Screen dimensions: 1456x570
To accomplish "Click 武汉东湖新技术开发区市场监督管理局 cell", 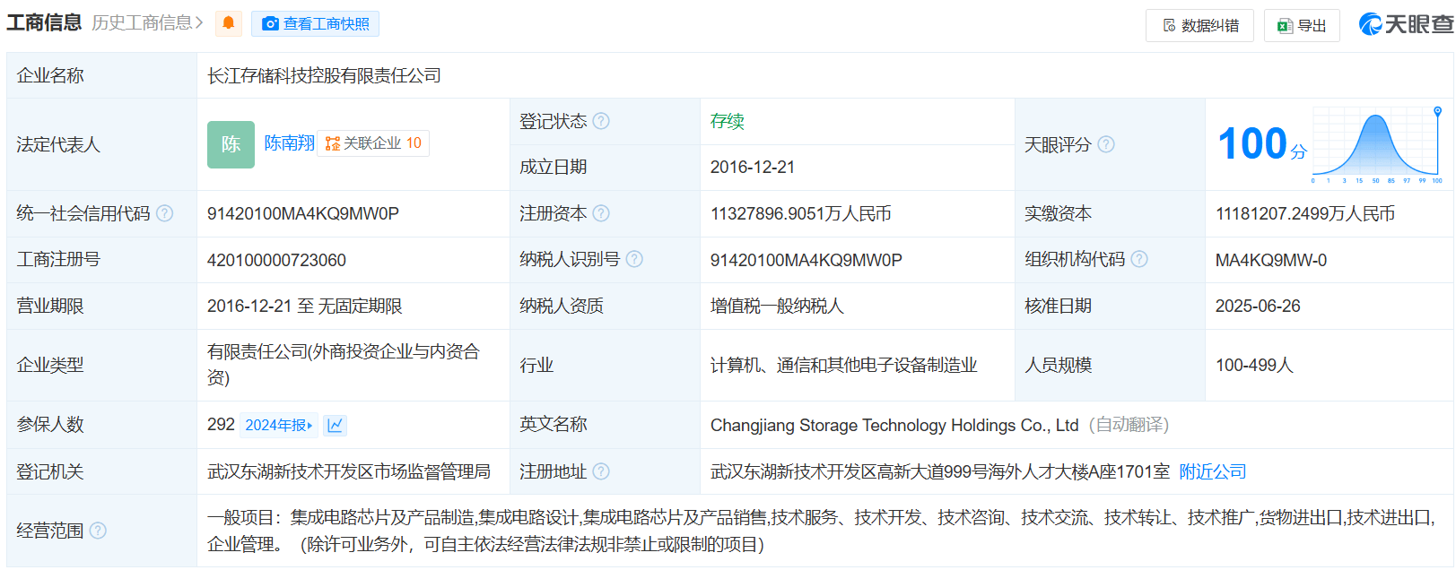I will pyautogui.click(x=349, y=471).
